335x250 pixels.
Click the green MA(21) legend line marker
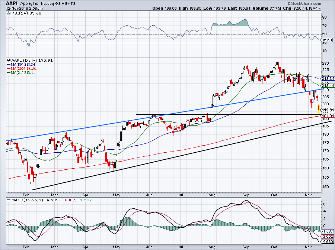tap(9, 73)
